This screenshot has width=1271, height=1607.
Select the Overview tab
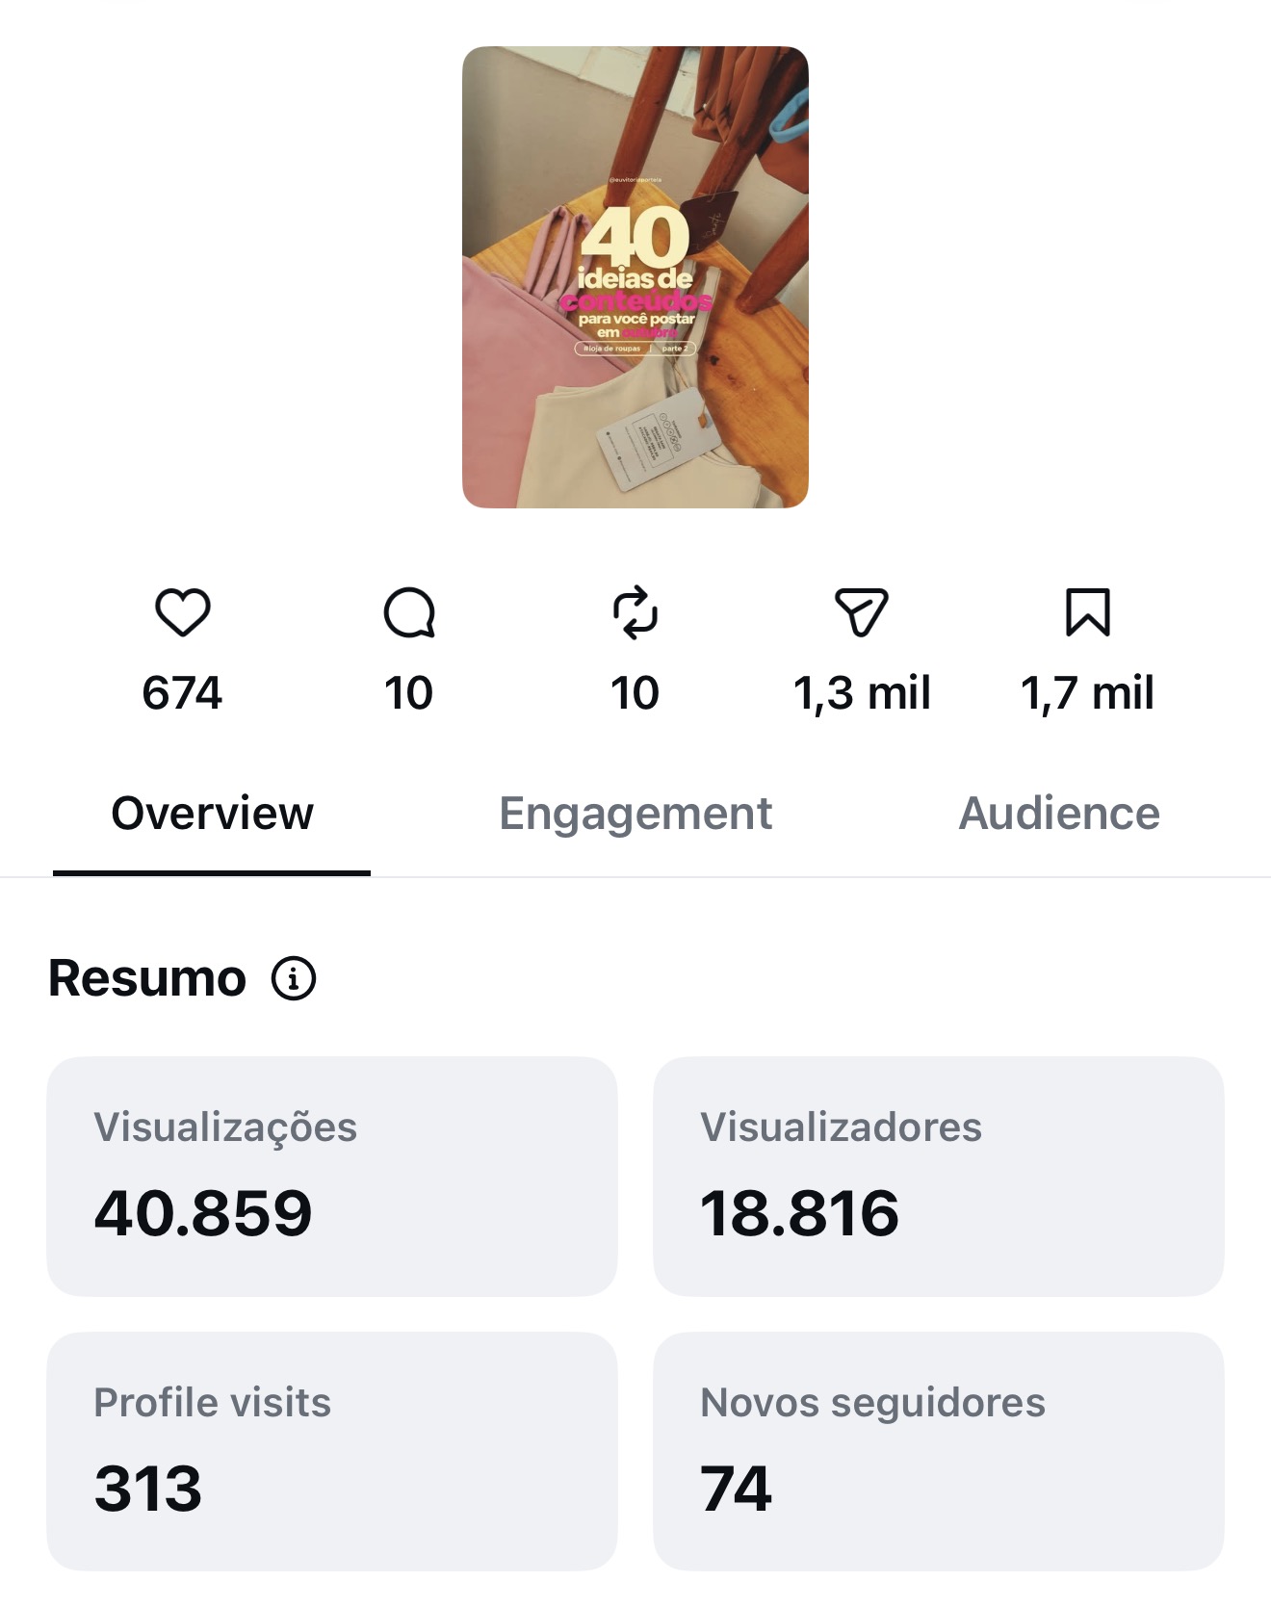[212, 814]
